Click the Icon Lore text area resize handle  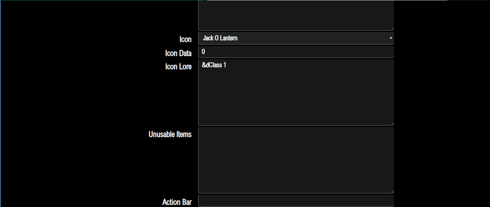point(392,124)
